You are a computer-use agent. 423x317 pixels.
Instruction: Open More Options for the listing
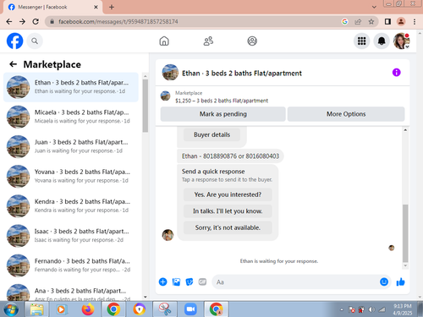(x=346, y=114)
